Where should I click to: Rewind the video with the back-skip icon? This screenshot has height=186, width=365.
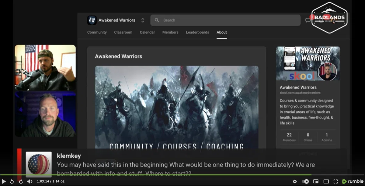(x=12, y=181)
